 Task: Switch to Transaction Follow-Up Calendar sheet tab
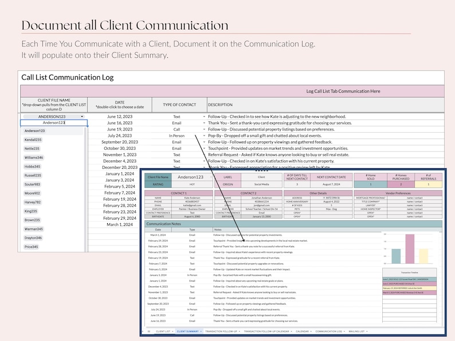[x=266, y=331]
